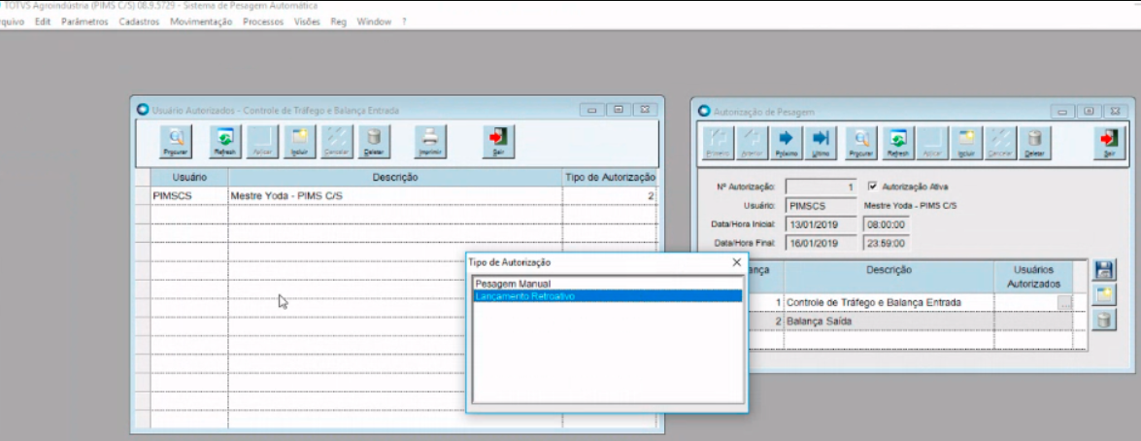Jump to Último record in Autorização de Pesagem
Viewport: 1141px width, 441px height.
click(x=821, y=143)
